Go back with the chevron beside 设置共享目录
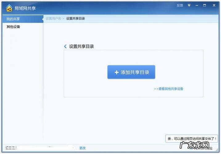This screenshot has width=221, height=154. coord(65,47)
